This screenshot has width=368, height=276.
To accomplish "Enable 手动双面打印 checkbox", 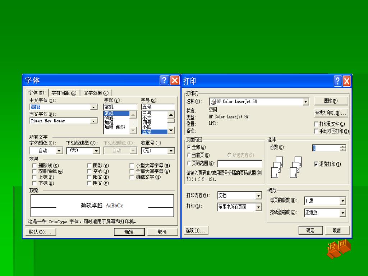I will point(316,131).
